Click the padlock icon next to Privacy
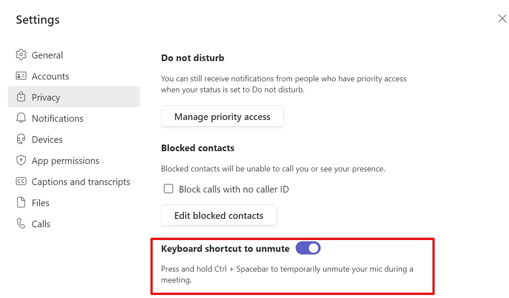The width and height of the screenshot is (509, 298). pos(21,97)
